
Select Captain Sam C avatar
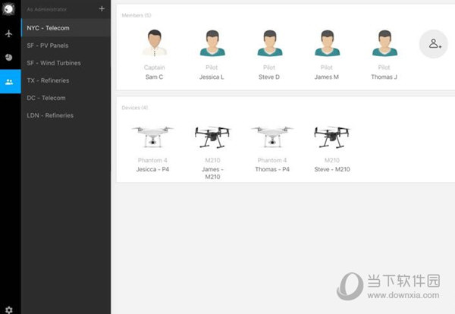pos(155,42)
